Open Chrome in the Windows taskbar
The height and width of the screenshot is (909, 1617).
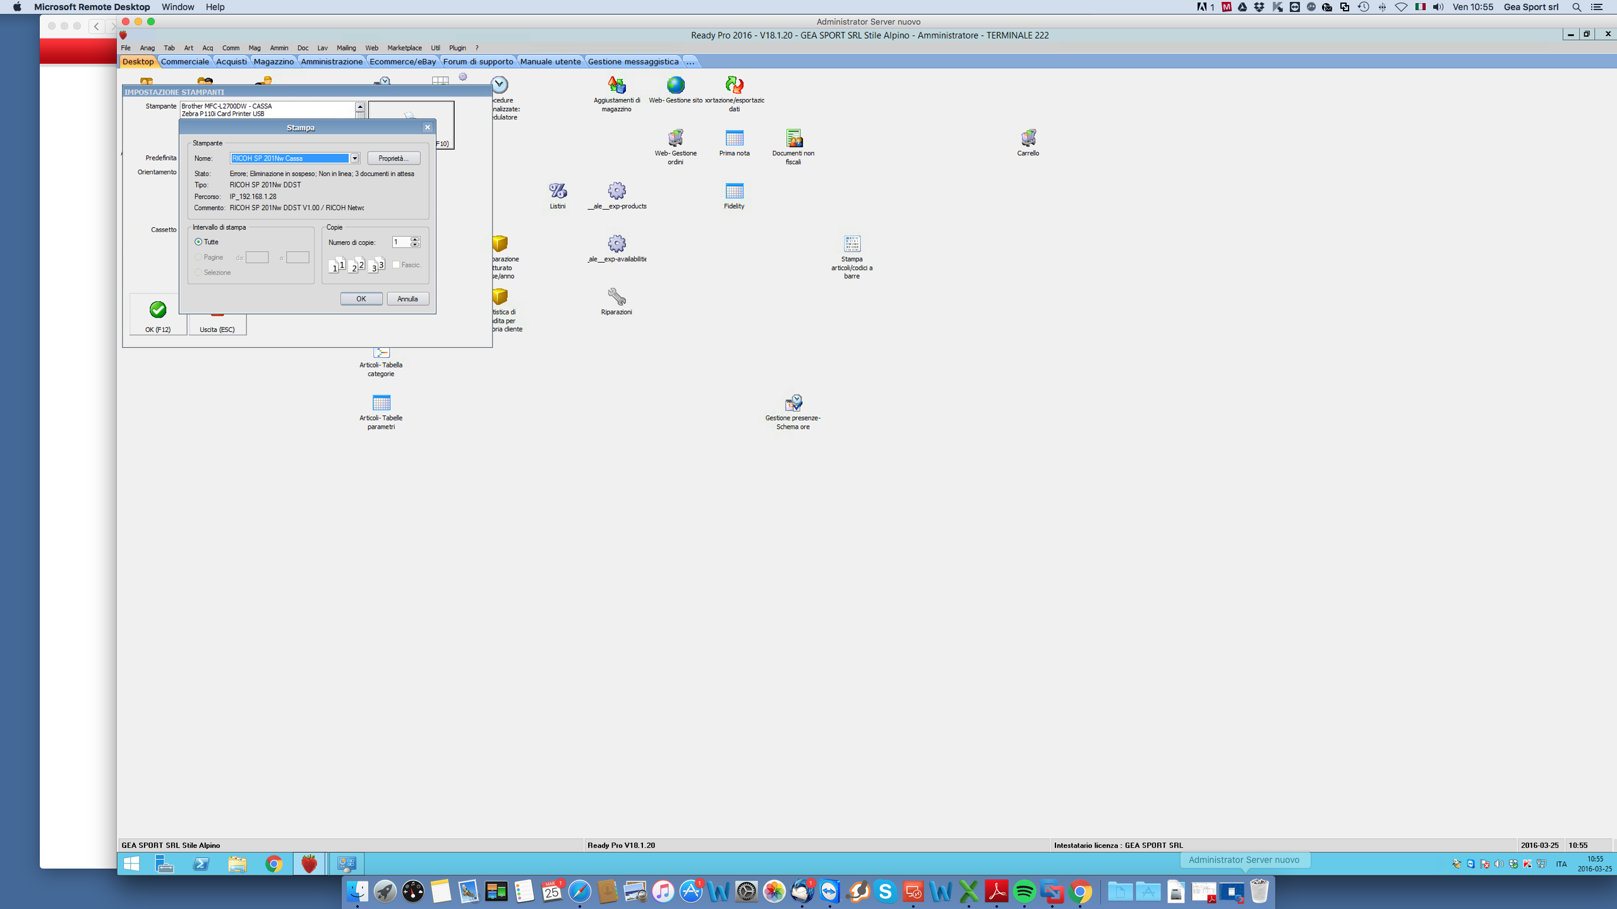[x=274, y=864]
